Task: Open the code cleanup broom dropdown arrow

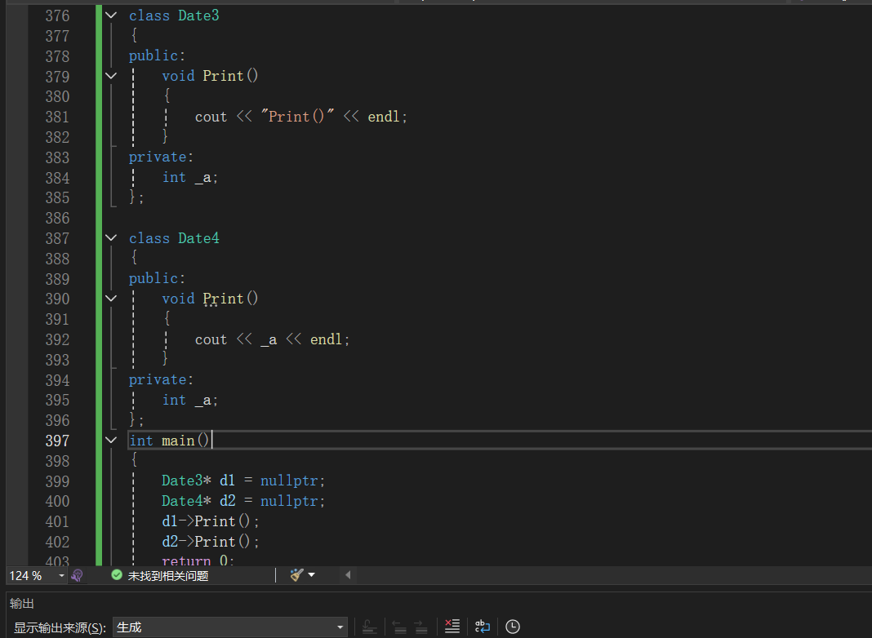Action: coord(311,575)
